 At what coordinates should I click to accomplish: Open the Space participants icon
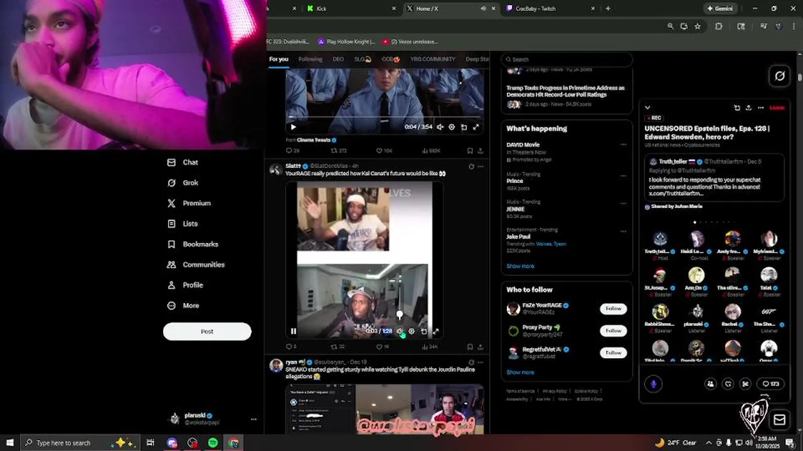710,384
